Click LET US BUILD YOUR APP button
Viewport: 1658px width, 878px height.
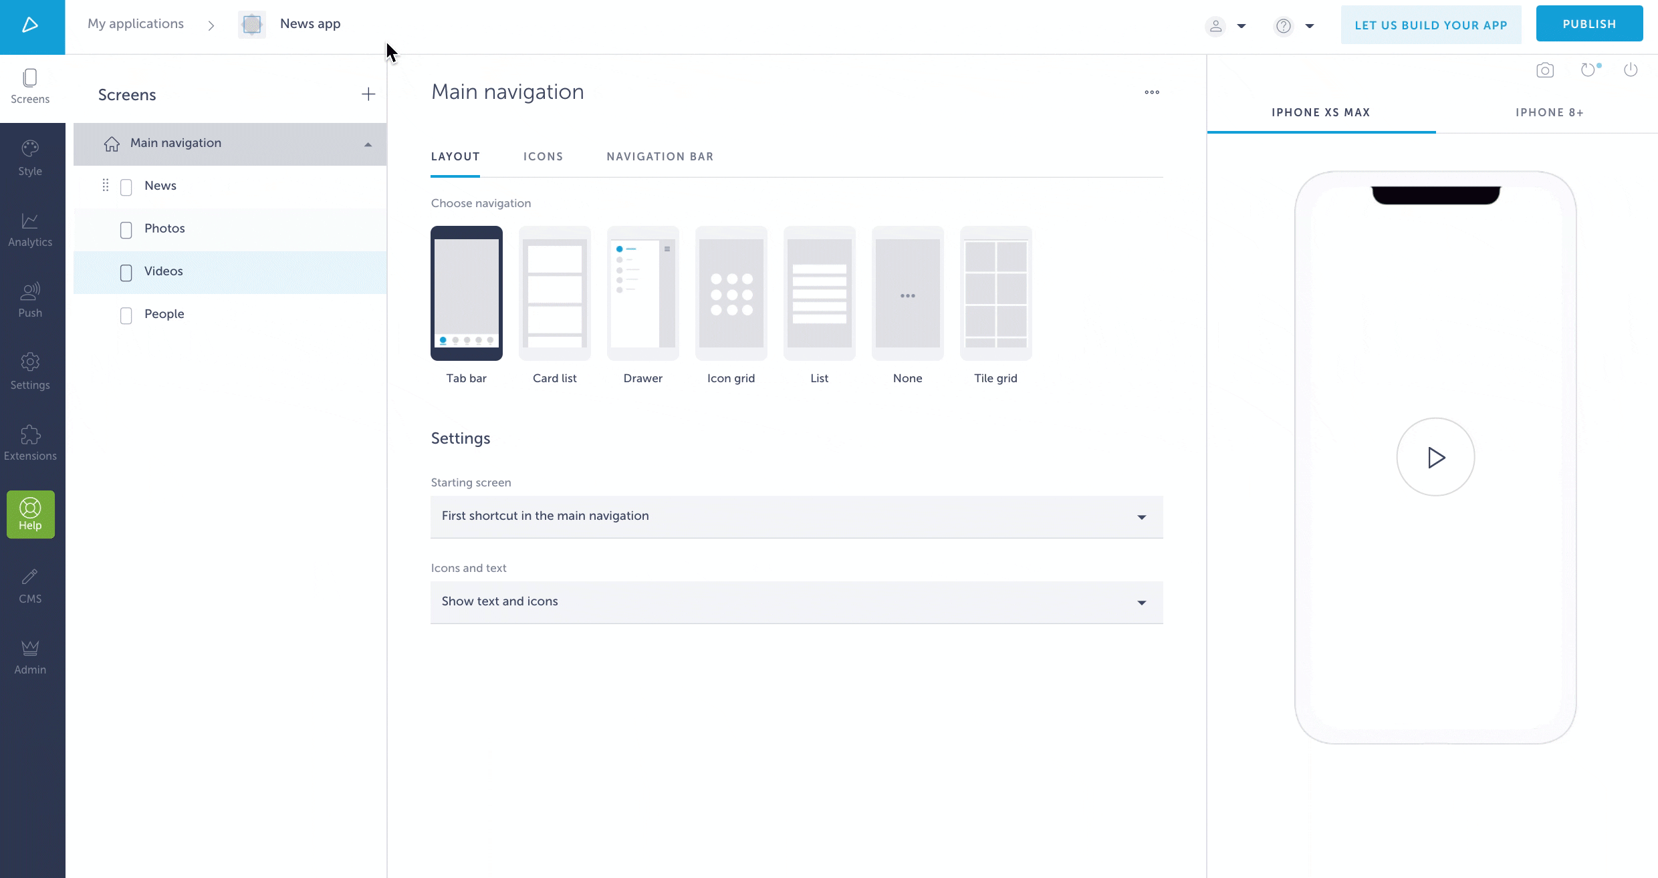click(1431, 24)
